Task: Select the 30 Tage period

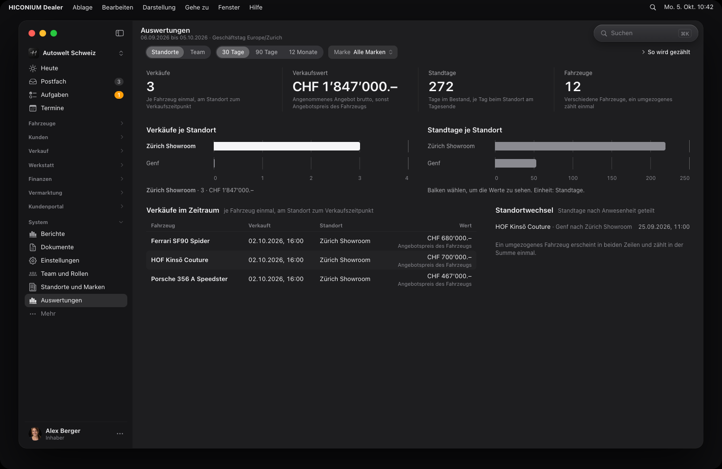Action: pyautogui.click(x=233, y=52)
